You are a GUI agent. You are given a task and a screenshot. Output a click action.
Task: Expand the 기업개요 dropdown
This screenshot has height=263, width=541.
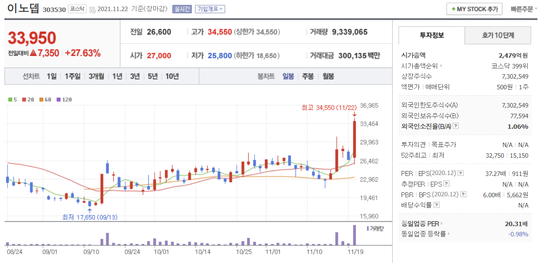click(x=210, y=9)
